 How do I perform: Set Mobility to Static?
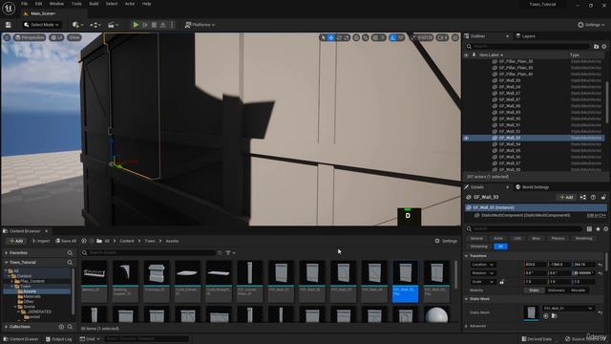point(534,290)
